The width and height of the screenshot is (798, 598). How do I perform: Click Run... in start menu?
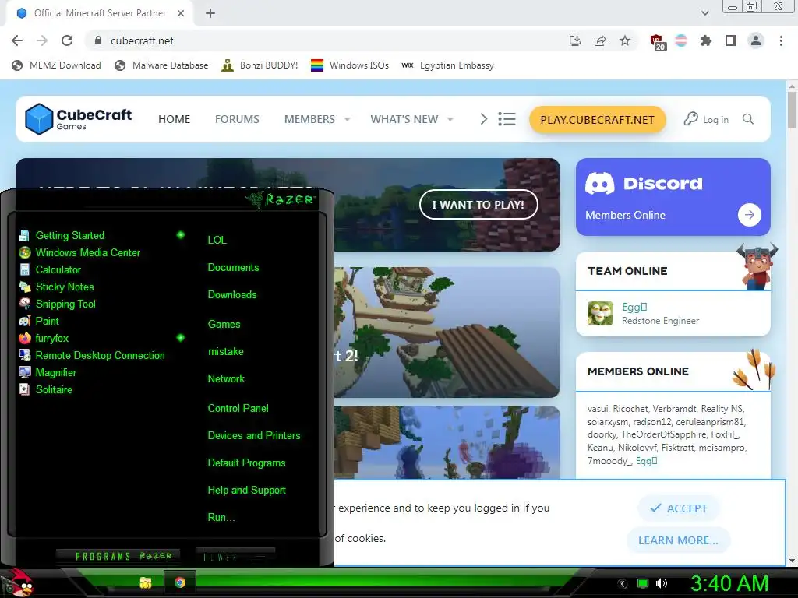(221, 518)
